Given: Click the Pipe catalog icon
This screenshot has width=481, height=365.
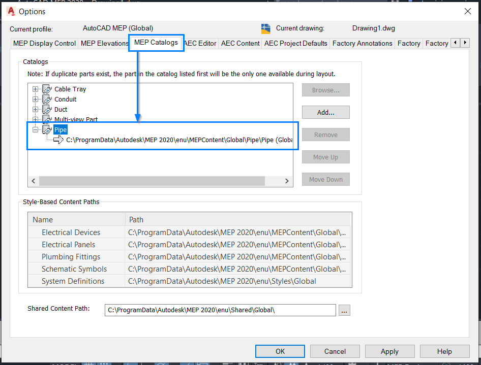Looking at the screenshot, I should [x=47, y=129].
